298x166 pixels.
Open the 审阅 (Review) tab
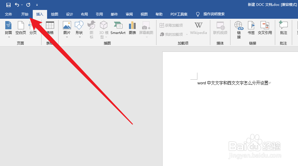click(129, 14)
